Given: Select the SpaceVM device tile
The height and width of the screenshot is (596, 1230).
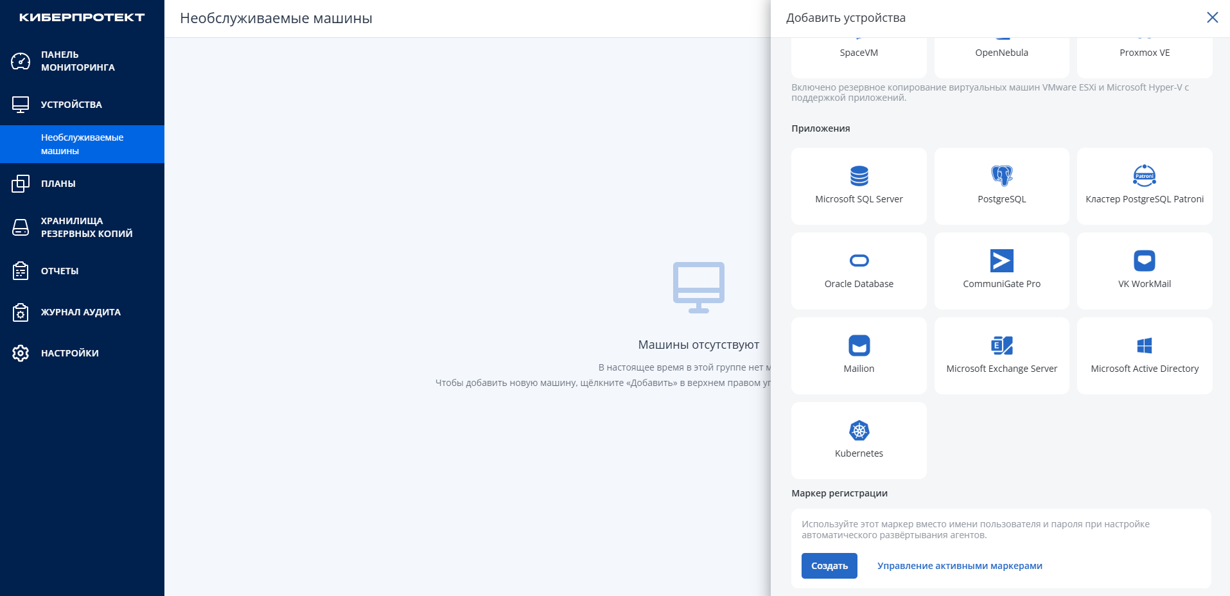Looking at the screenshot, I should pyautogui.click(x=859, y=57).
